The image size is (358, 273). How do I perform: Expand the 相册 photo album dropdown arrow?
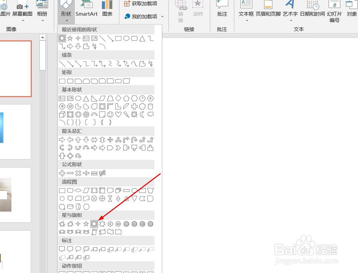point(43,20)
